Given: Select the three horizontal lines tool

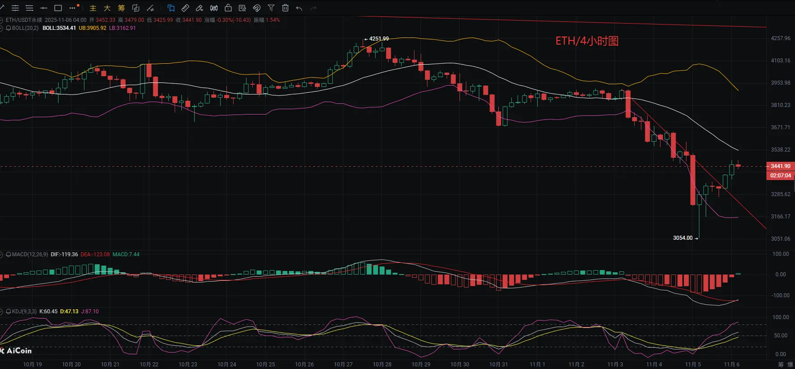Looking at the screenshot, I should coord(29,8).
